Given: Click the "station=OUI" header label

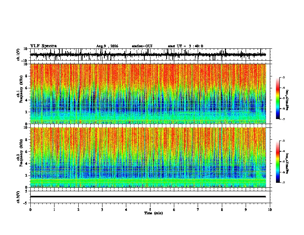Looking at the screenshot, I should (142, 46).
